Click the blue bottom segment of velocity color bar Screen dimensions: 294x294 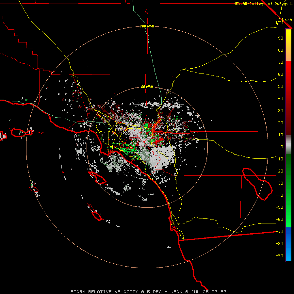288,244
